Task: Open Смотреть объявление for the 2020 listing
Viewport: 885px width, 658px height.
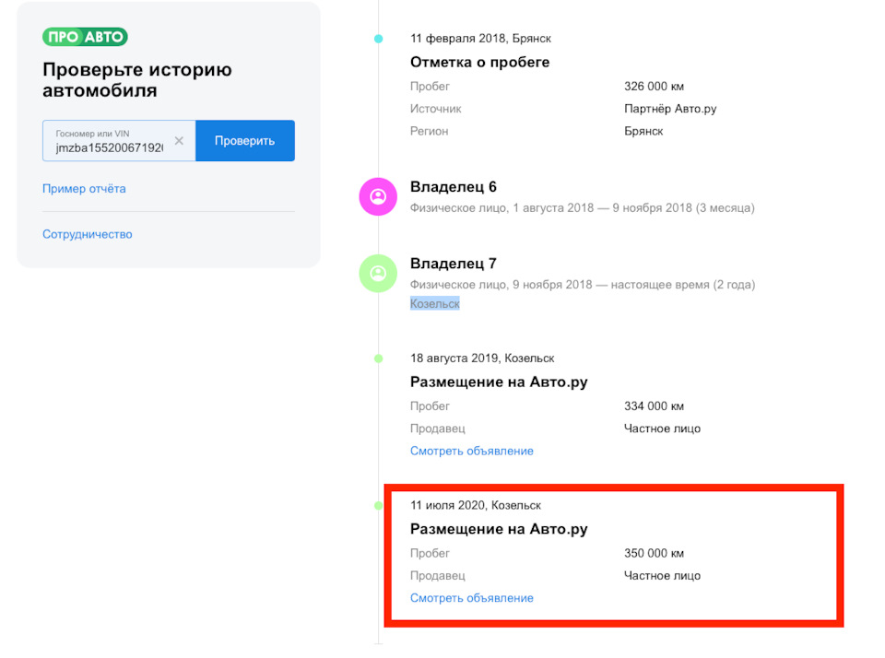Action: click(x=472, y=598)
